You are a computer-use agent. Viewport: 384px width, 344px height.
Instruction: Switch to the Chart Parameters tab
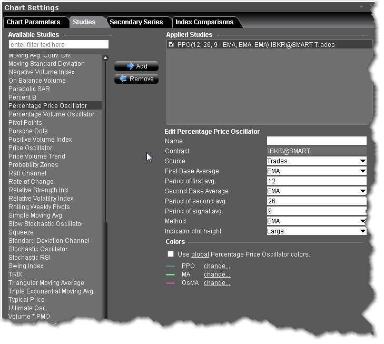point(33,22)
